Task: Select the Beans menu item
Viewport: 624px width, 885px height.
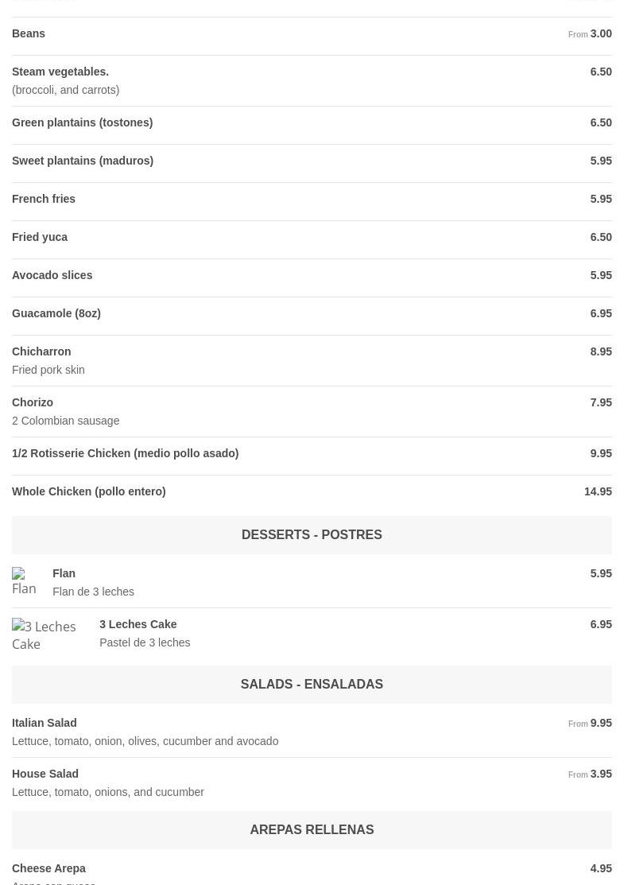Action: click(x=29, y=34)
